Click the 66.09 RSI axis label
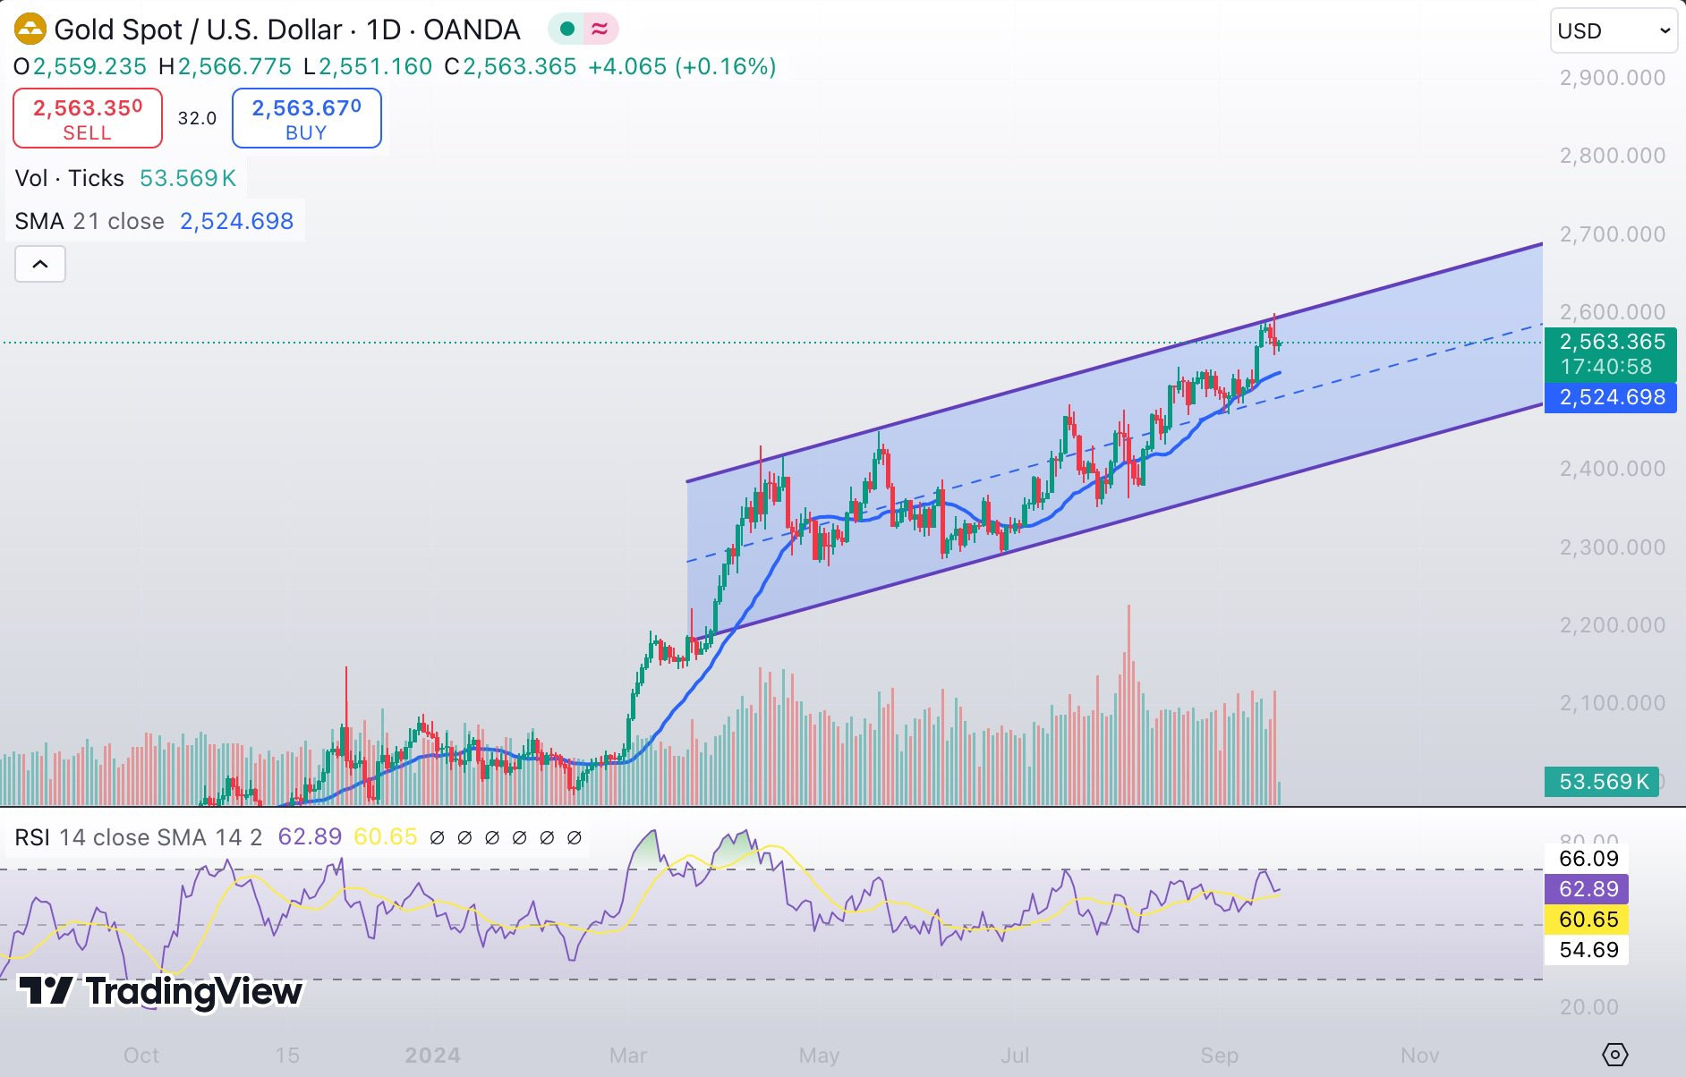1686x1077 pixels. tap(1588, 859)
